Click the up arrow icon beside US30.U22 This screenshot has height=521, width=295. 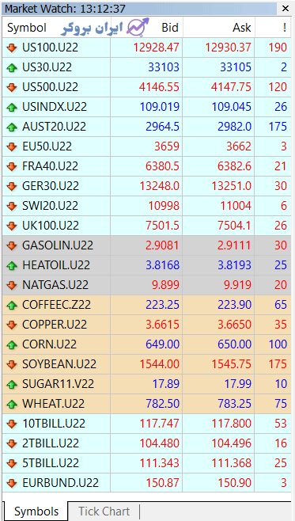point(12,68)
